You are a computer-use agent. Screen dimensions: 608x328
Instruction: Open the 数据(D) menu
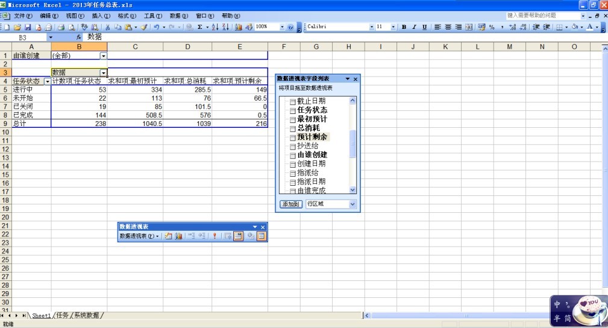click(x=178, y=16)
